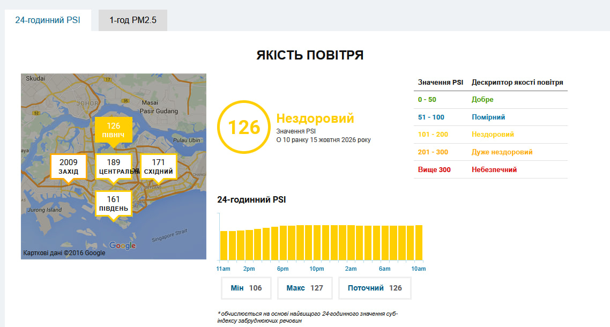Click the first chart bar at 11am
Viewport: 610px width, 327px height.
tap(224, 246)
